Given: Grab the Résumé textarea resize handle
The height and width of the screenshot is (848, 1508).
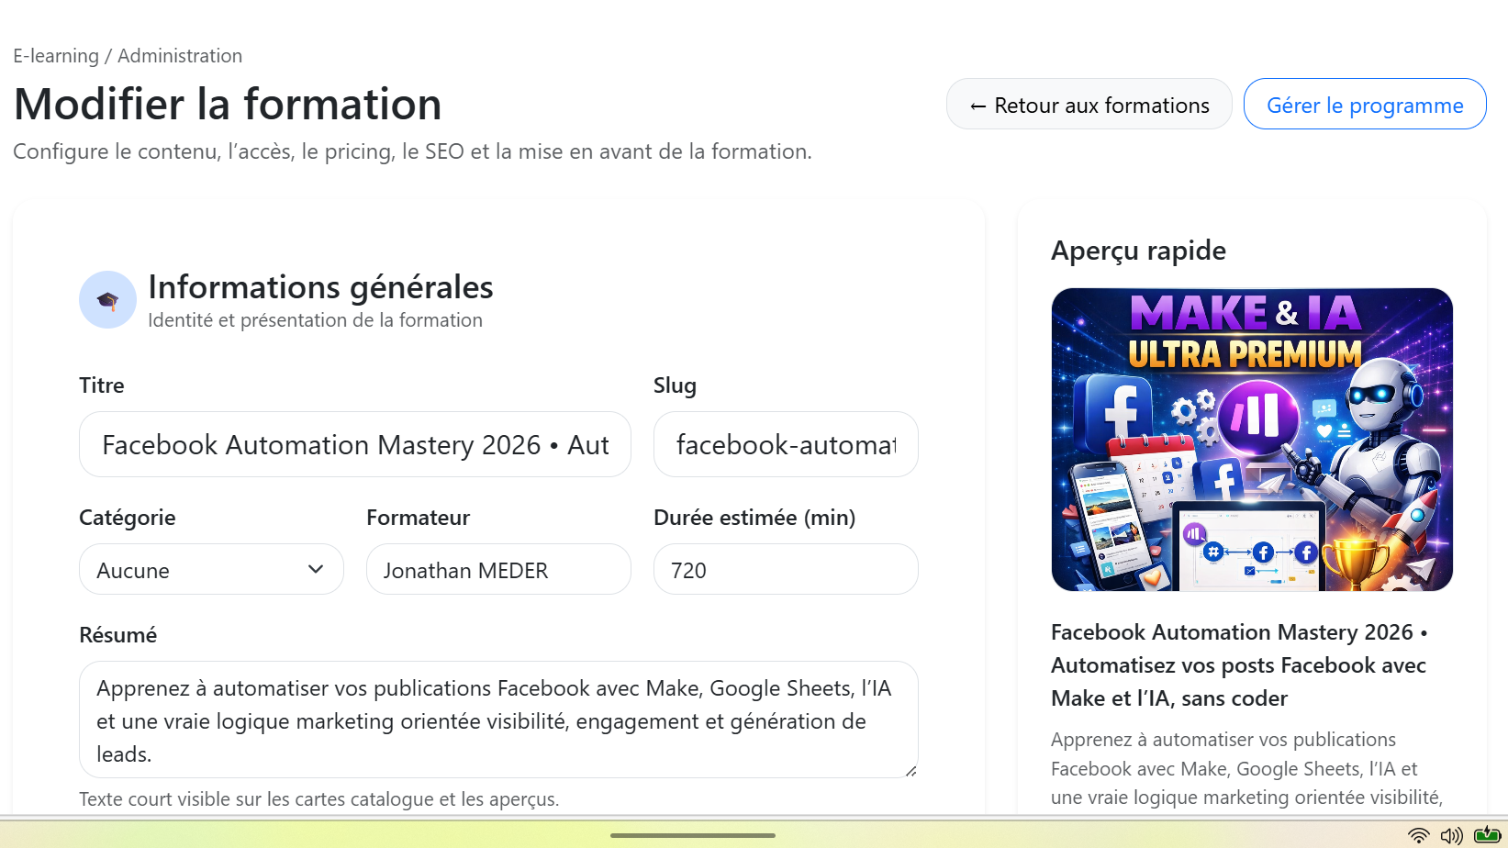Looking at the screenshot, I should 910,771.
